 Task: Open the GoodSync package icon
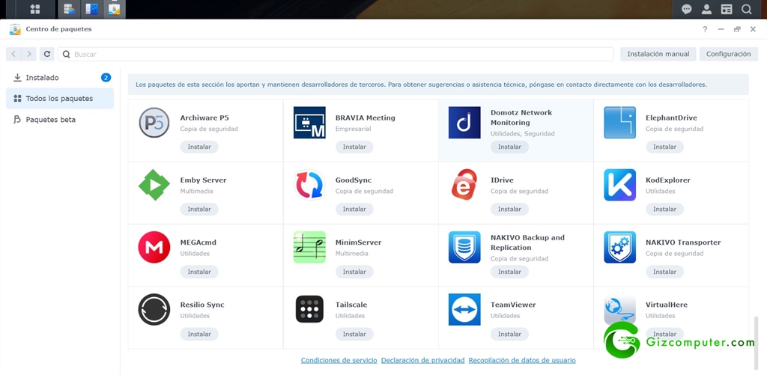click(x=309, y=185)
